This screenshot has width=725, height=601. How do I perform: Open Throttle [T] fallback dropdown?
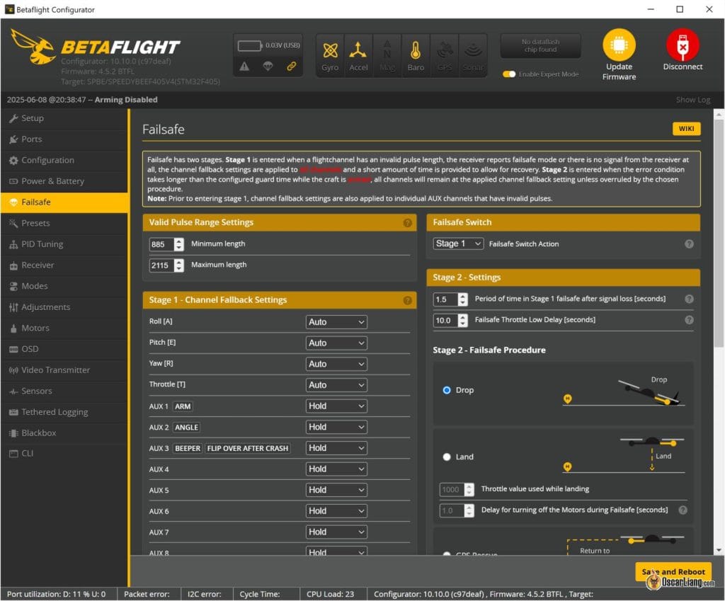coord(336,385)
